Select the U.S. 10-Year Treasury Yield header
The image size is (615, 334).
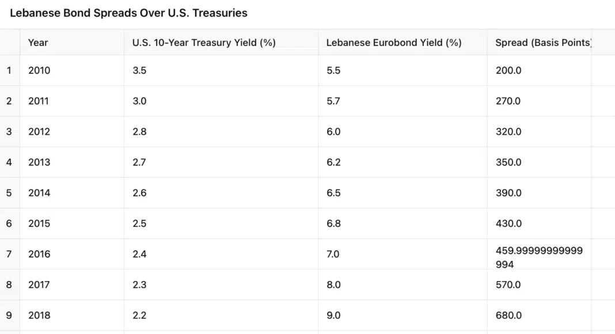coord(204,43)
